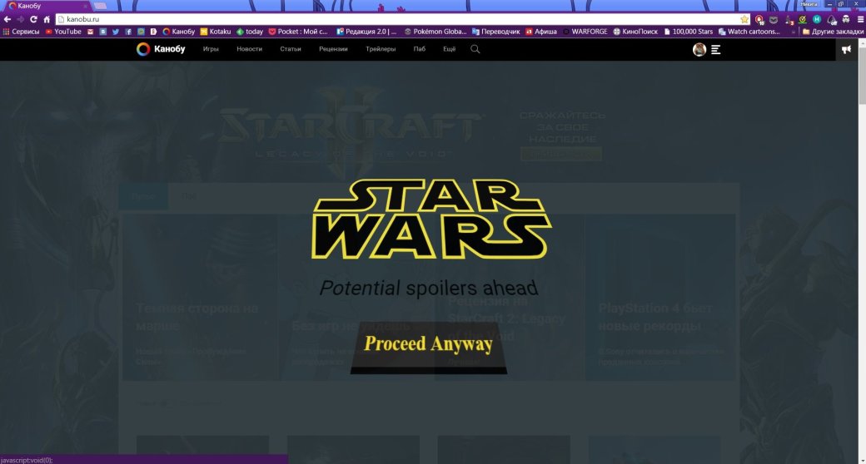Expand the bookmarks overflow chevron

click(793, 32)
